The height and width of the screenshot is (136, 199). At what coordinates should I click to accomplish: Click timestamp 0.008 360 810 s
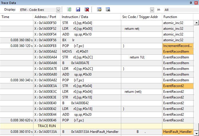click(x=21, y=132)
